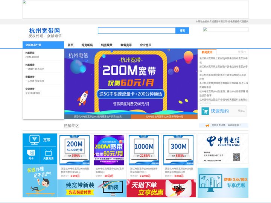Click product title 杭州电信包月宽带200M宽带每月60元
This screenshot has width=271, height=203.
[x=110, y=170]
